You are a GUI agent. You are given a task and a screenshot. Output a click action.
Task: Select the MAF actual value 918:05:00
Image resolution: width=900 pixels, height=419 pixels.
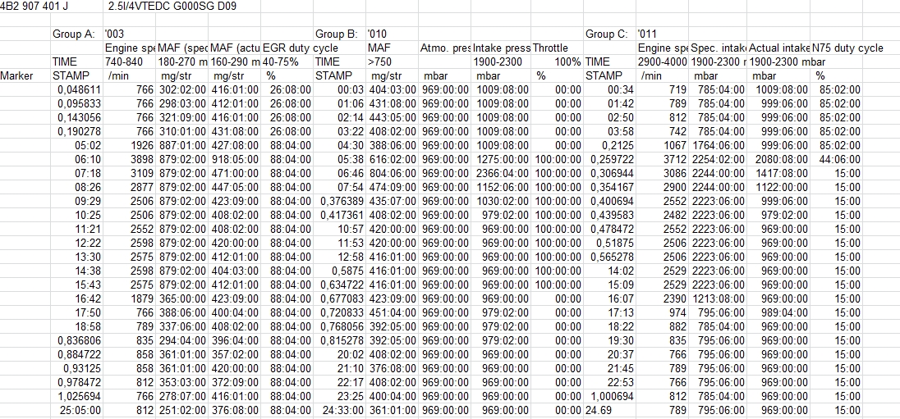tap(235, 159)
